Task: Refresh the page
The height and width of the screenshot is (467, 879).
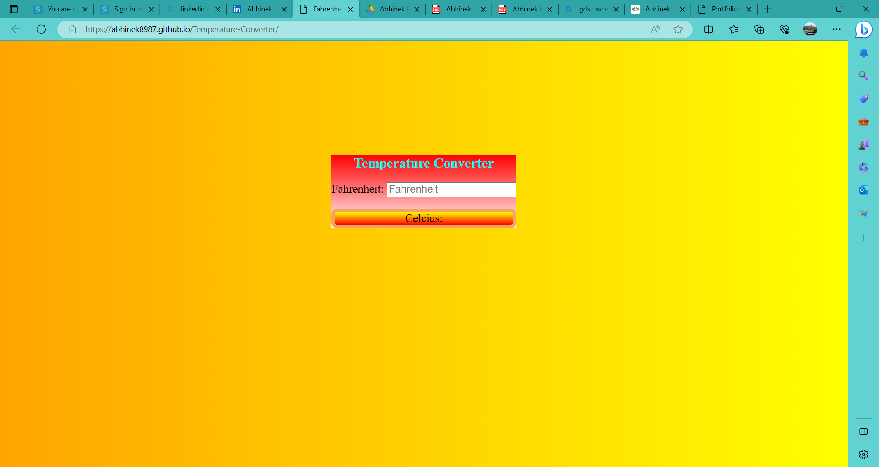Action: pyautogui.click(x=41, y=29)
